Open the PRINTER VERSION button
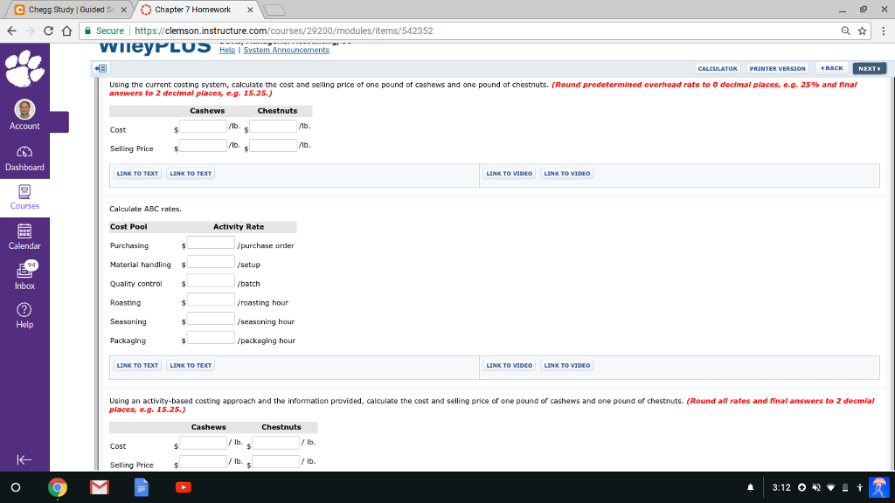The image size is (895, 503). 777,68
